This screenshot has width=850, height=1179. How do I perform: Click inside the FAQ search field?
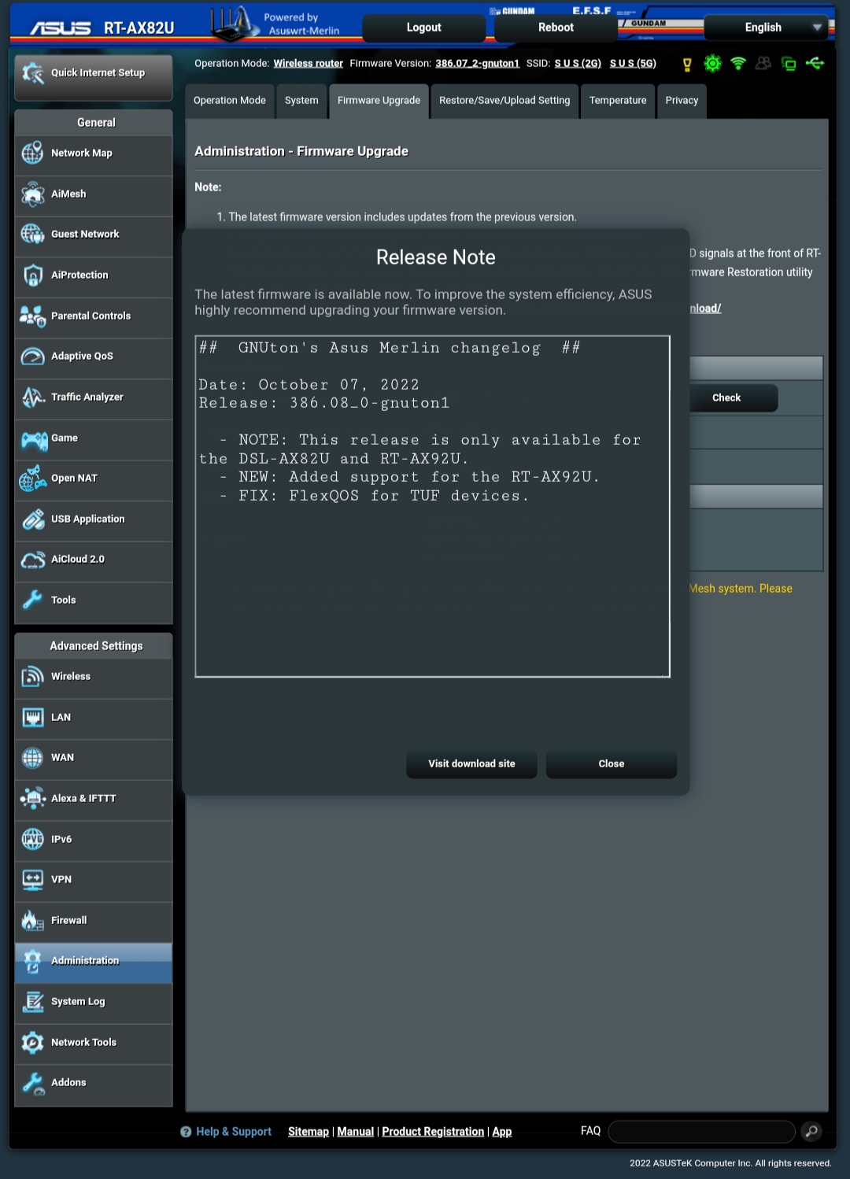point(700,1131)
